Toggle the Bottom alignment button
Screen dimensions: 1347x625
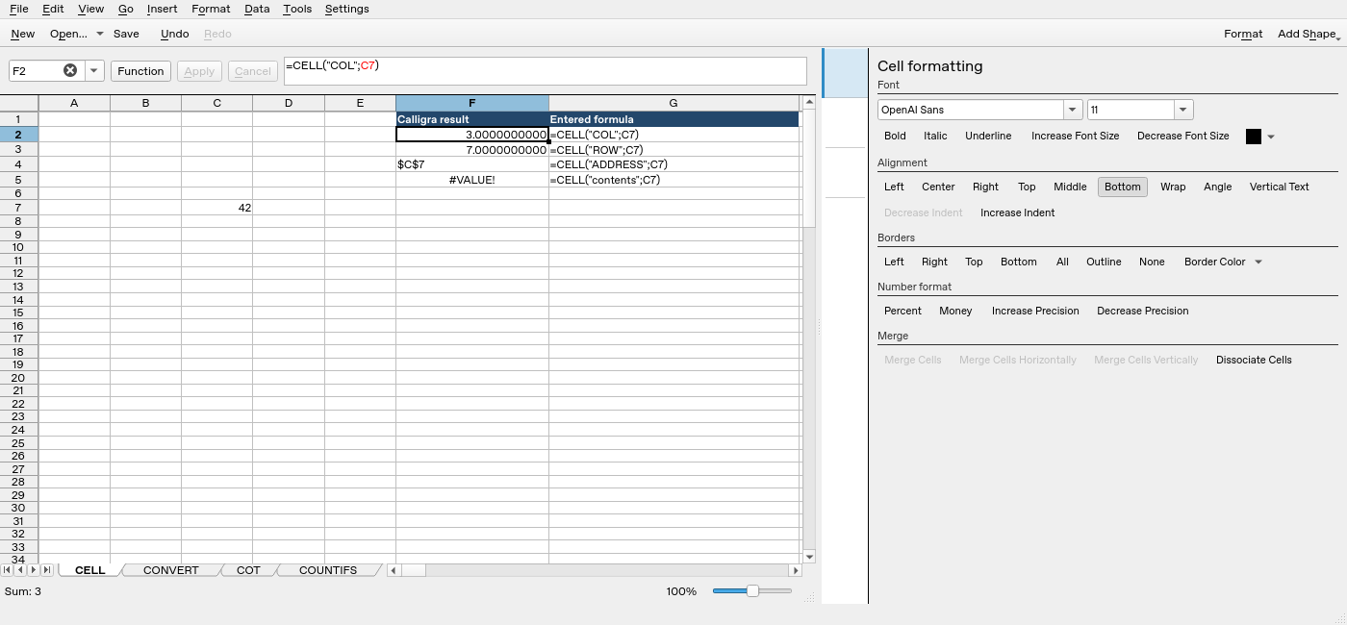point(1123,187)
